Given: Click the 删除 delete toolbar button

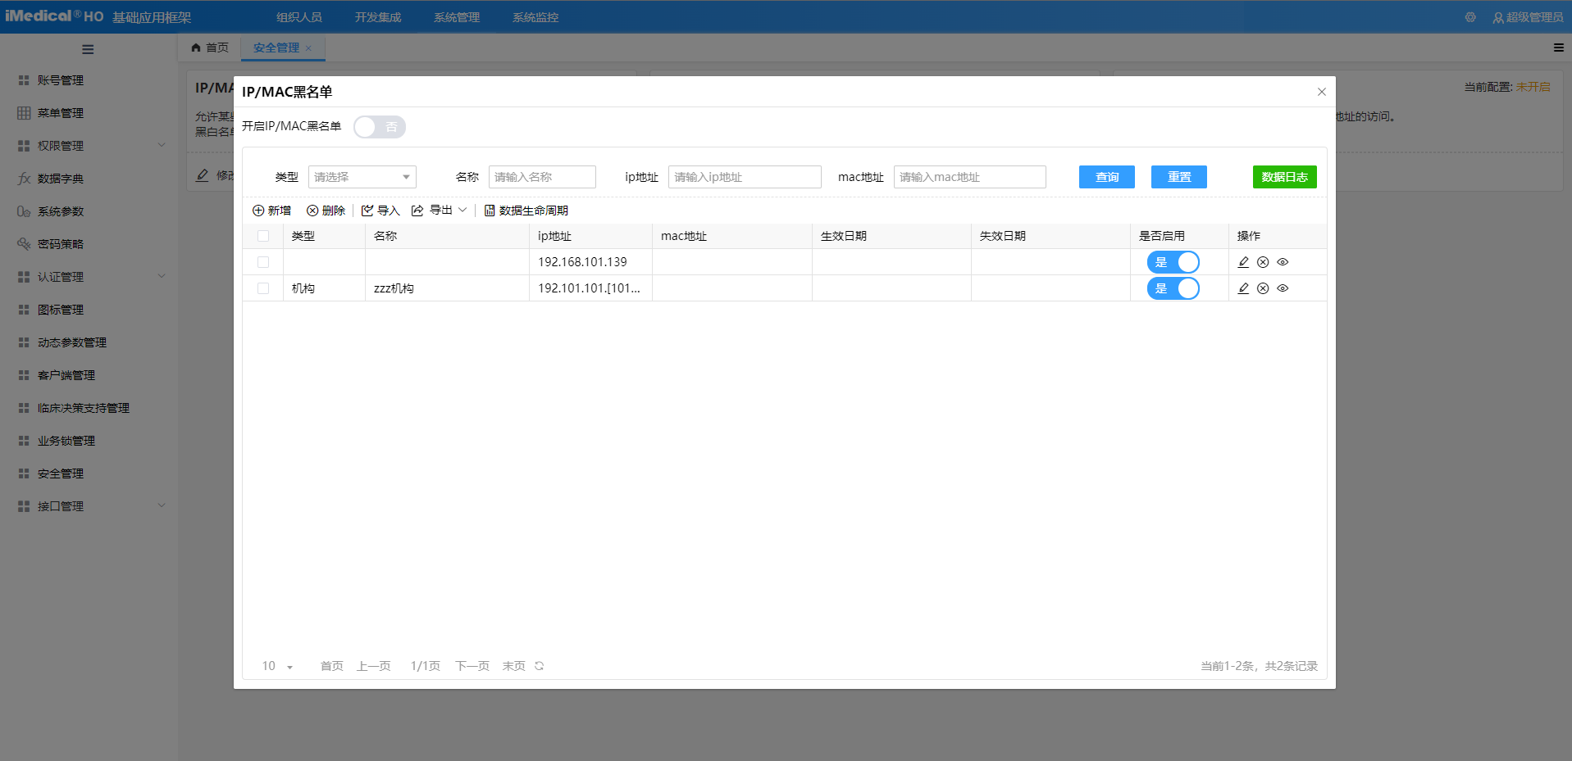Looking at the screenshot, I should [326, 211].
